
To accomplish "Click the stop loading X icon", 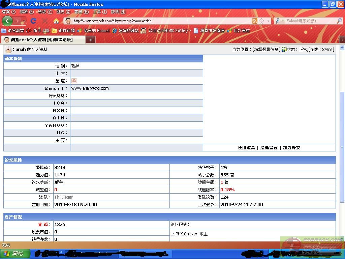I will [x=45, y=21].
